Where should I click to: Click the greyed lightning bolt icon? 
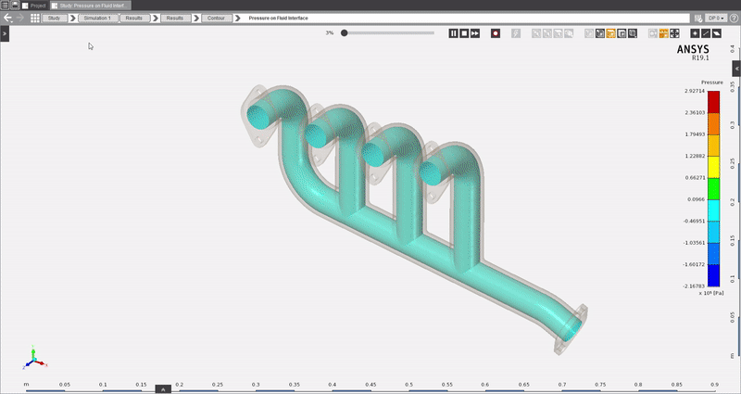tap(516, 33)
